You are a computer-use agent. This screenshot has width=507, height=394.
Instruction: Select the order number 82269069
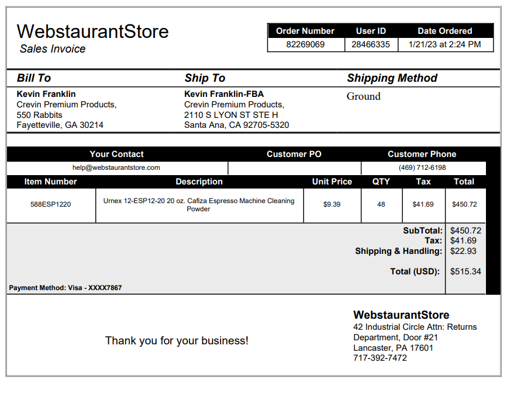[x=305, y=44]
